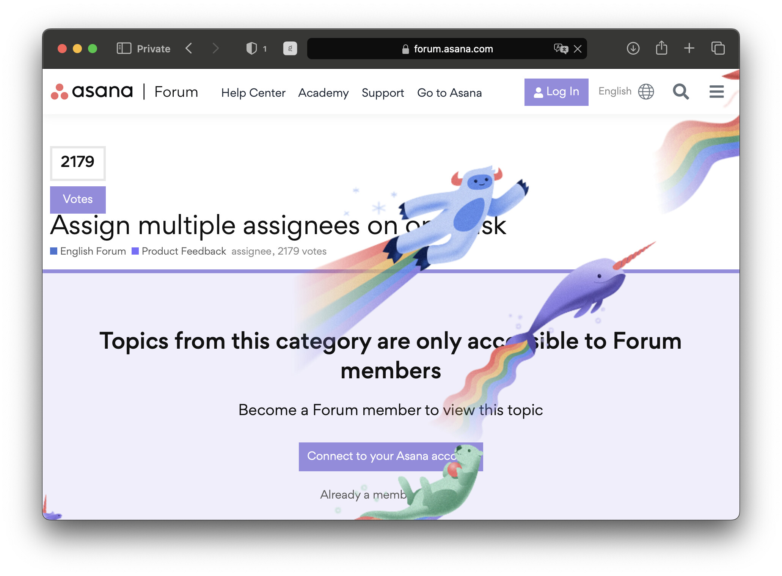The image size is (782, 576).
Task: Click the translate page icon in address bar
Action: point(561,49)
